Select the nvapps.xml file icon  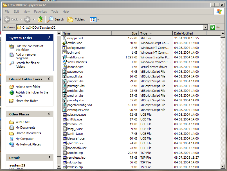(65, 38)
